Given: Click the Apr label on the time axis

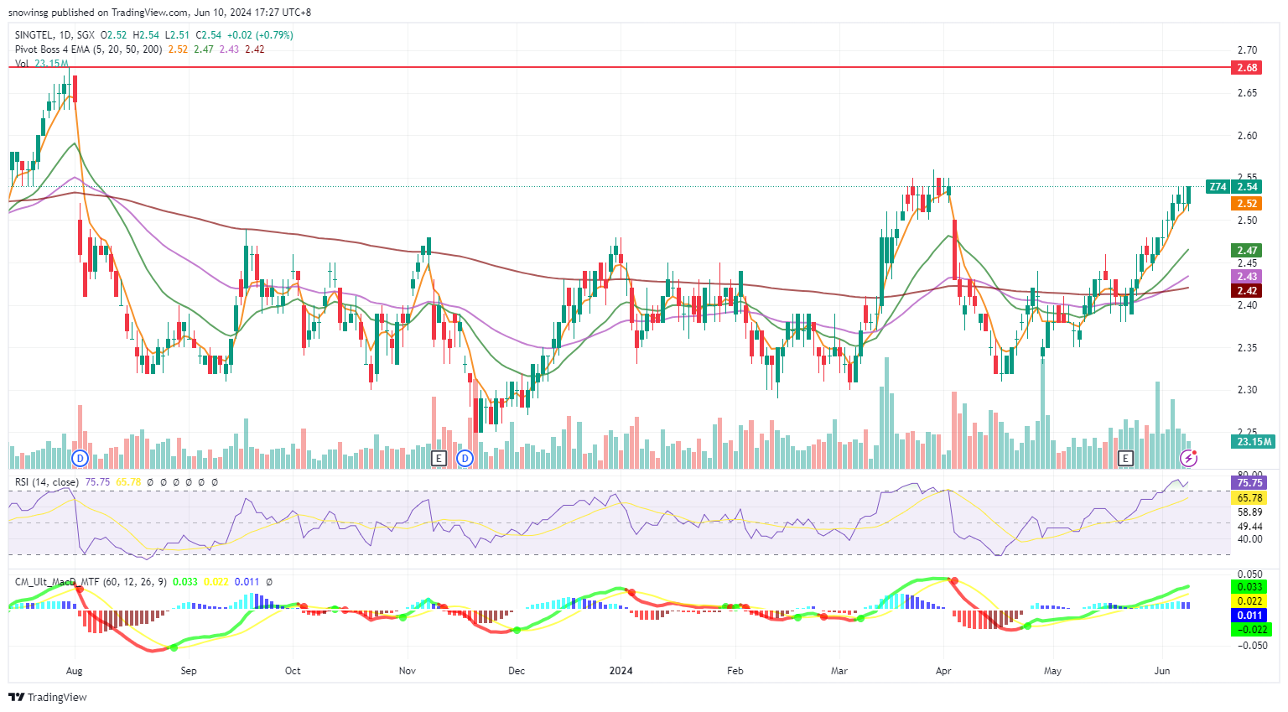Looking at the screenshot, I should pyautogui.click(x=943, y=671).
